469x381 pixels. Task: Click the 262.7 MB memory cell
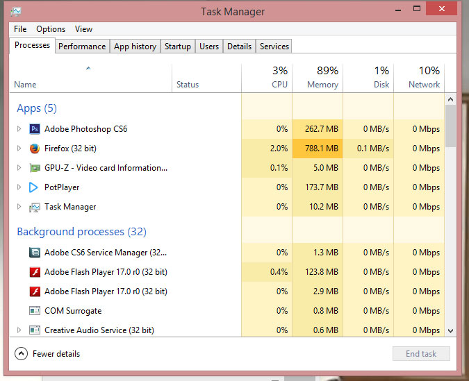(318, 129)
